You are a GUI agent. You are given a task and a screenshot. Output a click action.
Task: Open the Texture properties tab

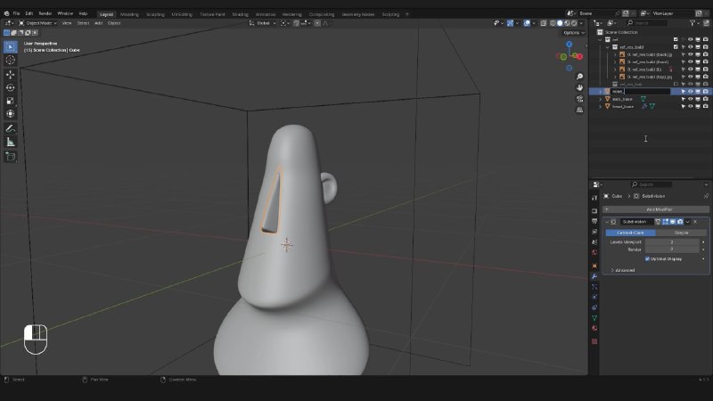coord(594,341)
